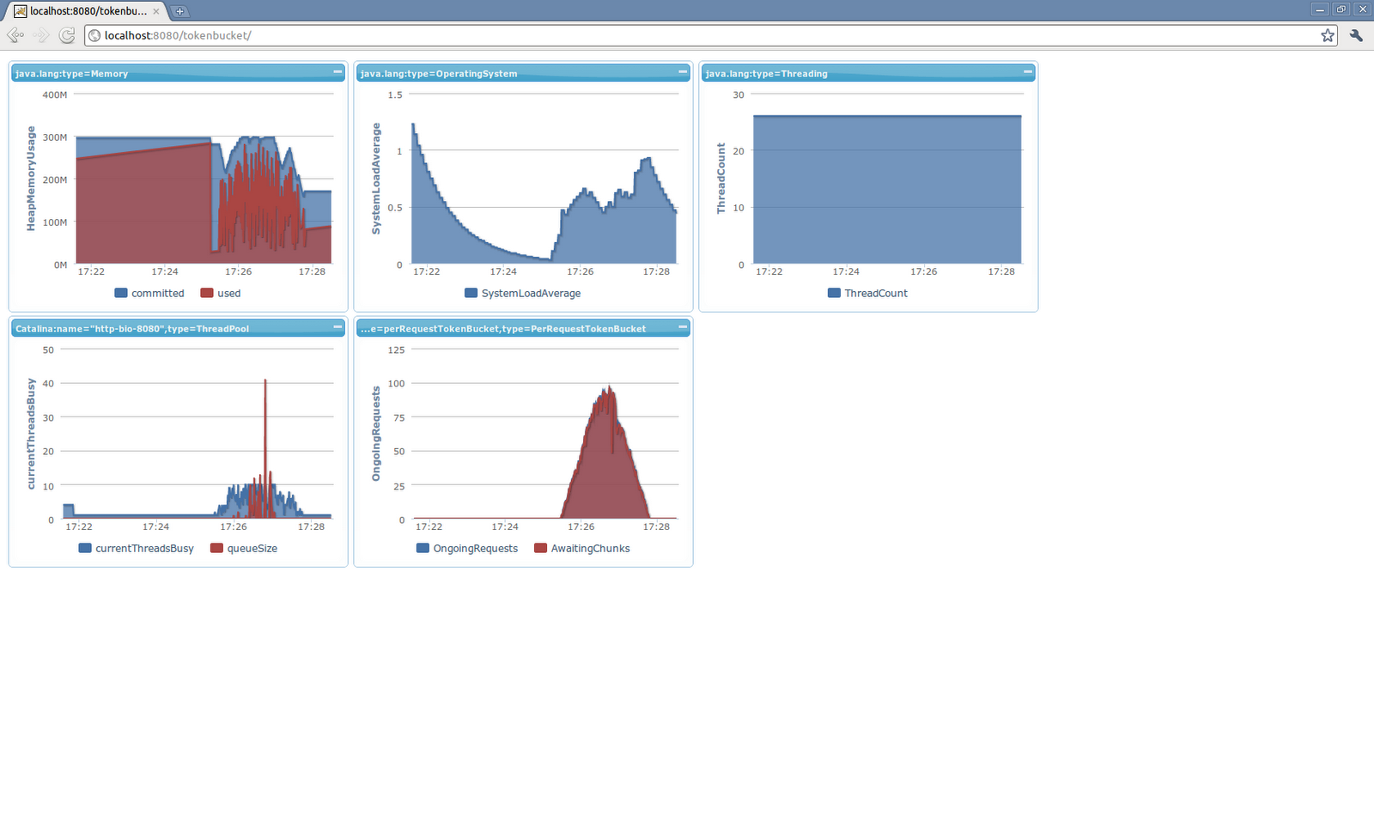Click the vertical ThreadCount axis label

(x=720, y=179)
